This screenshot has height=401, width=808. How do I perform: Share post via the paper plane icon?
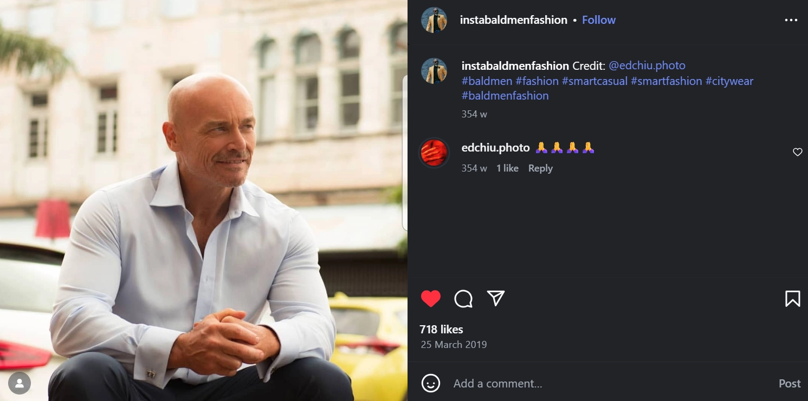(x=496, y=298)
